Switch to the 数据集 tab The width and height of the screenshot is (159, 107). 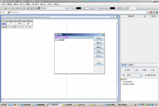point(131,65)
